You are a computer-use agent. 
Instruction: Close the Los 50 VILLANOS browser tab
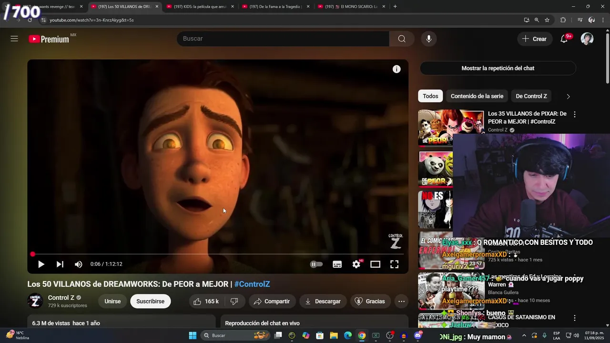(157, 7)
